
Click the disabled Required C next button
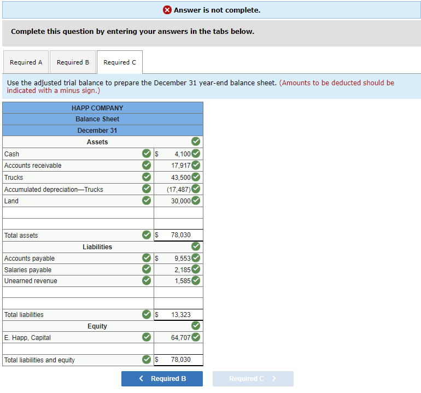pos(253,378)
